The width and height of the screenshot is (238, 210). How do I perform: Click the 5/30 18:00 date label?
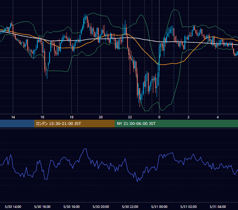(x=71, y=206)
